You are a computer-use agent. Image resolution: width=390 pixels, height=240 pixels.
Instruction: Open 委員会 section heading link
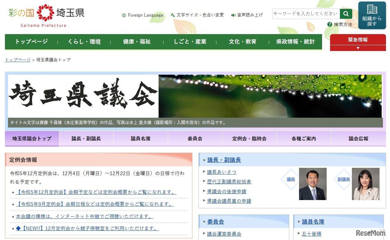pyautogui.click(x=216, y=222)
